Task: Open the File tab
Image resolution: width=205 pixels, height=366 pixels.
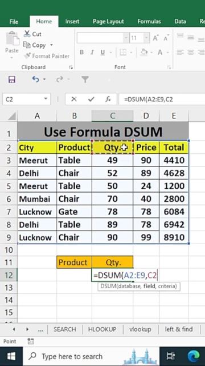Action: (x=14, y=22)
